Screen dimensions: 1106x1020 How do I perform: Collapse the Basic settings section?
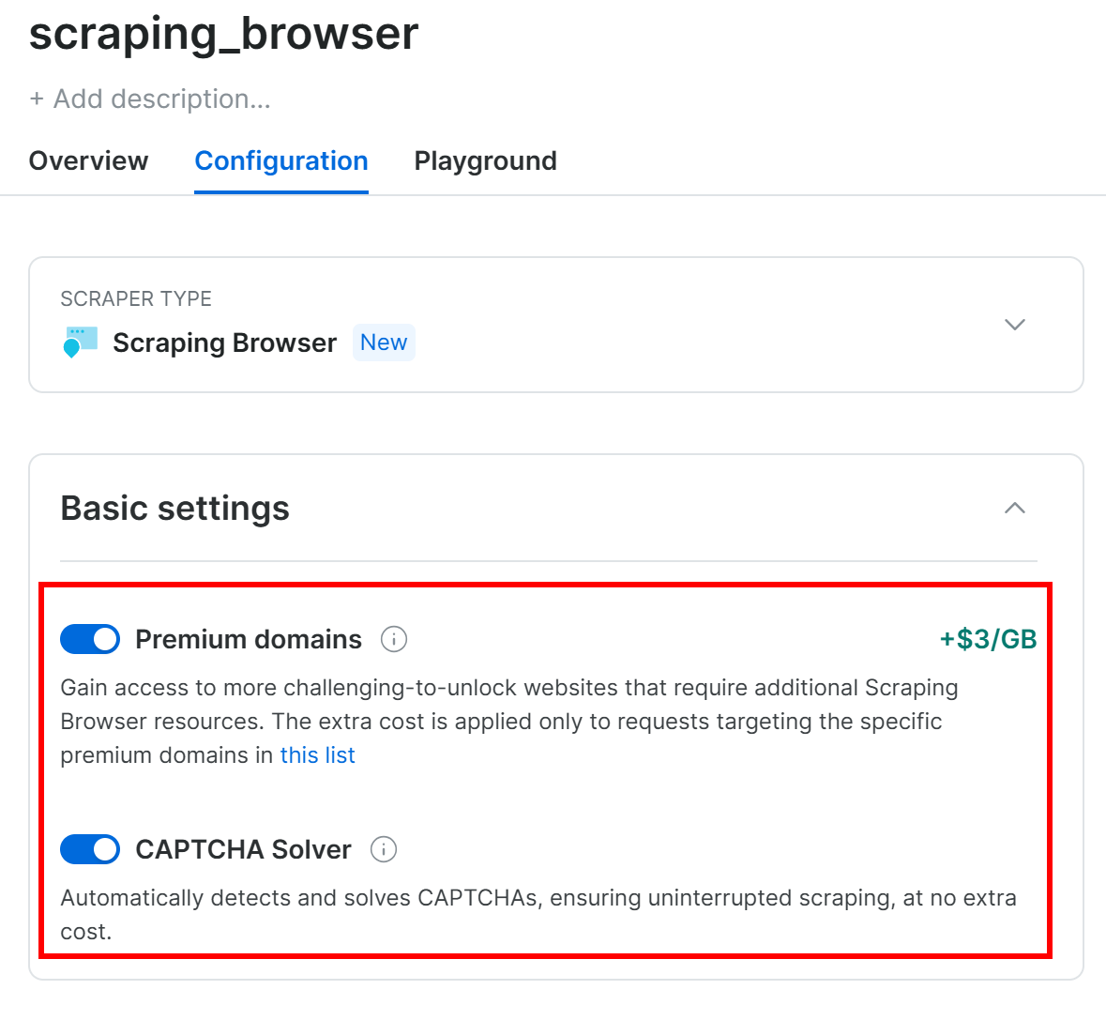(x=1014, y=508)
